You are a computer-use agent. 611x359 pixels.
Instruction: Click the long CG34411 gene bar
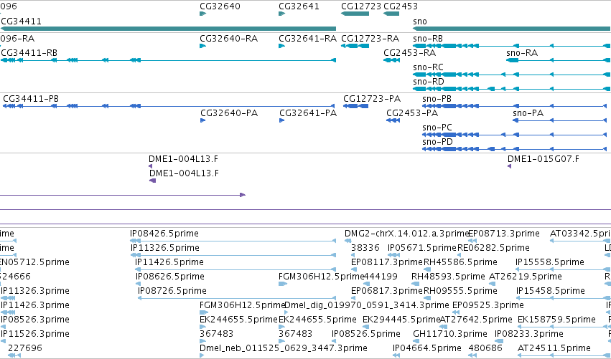click(x=168, y=29)
